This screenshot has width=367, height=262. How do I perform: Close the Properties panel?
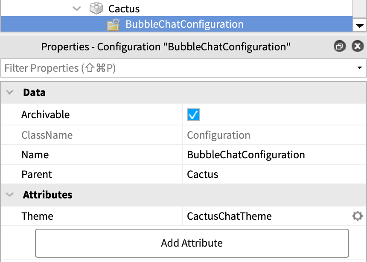pos(357,47)
